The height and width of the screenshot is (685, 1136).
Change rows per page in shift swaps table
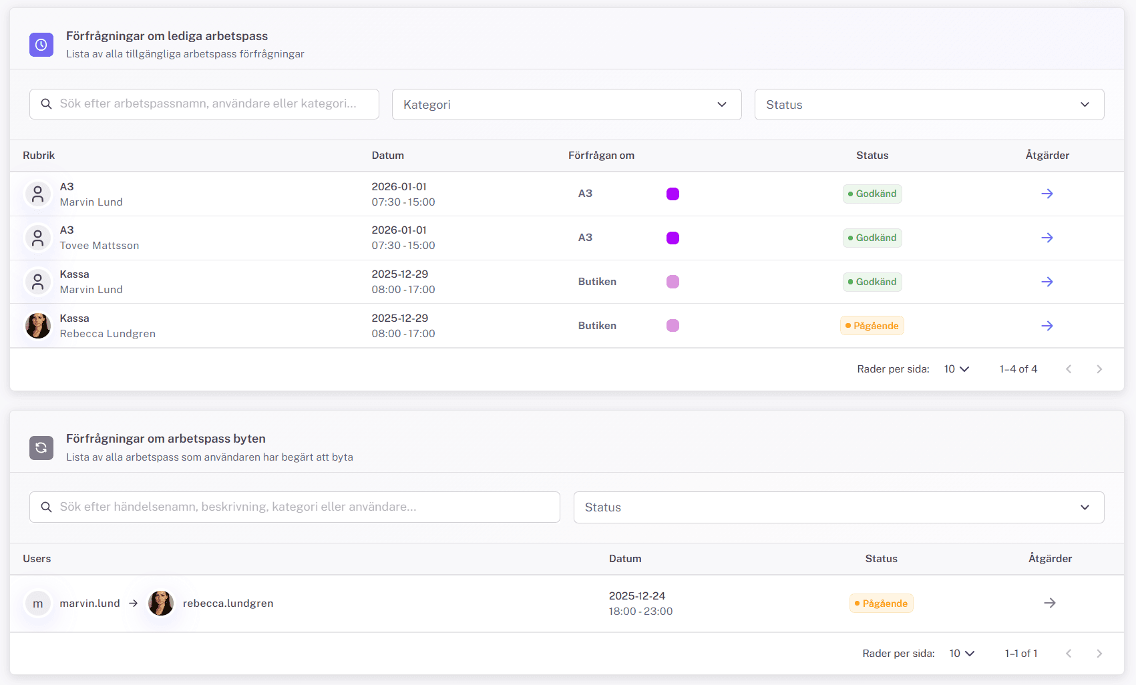click(962, 654)
